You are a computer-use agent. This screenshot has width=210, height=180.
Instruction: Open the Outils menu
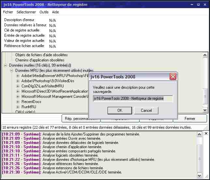click(44, 12)
